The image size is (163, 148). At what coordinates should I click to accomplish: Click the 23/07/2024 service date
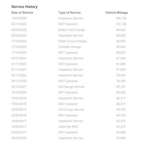(x=19, y=58)
